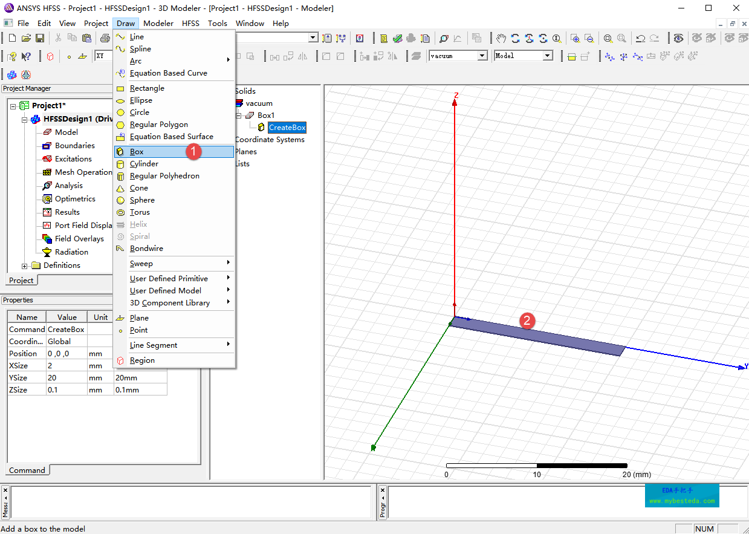Click the Print icon in toolbar

(105, 38)
